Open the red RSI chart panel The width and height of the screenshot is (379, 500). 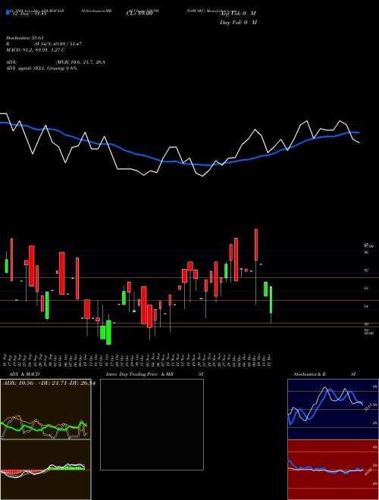(x=333, y=470)
